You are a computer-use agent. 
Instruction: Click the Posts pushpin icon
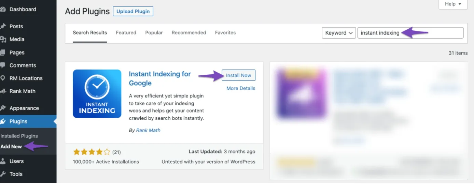pos(3,26)
